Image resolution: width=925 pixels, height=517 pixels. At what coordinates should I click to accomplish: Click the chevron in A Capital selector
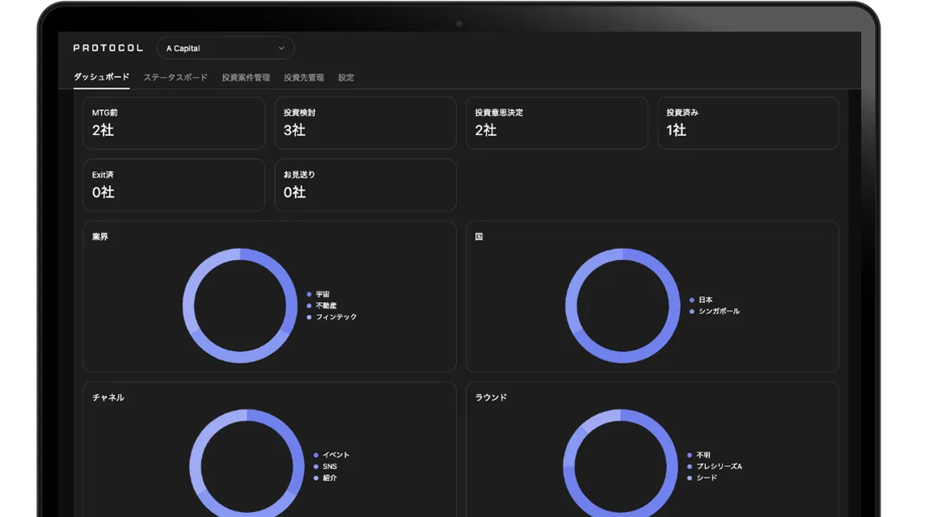coord(281,48)
